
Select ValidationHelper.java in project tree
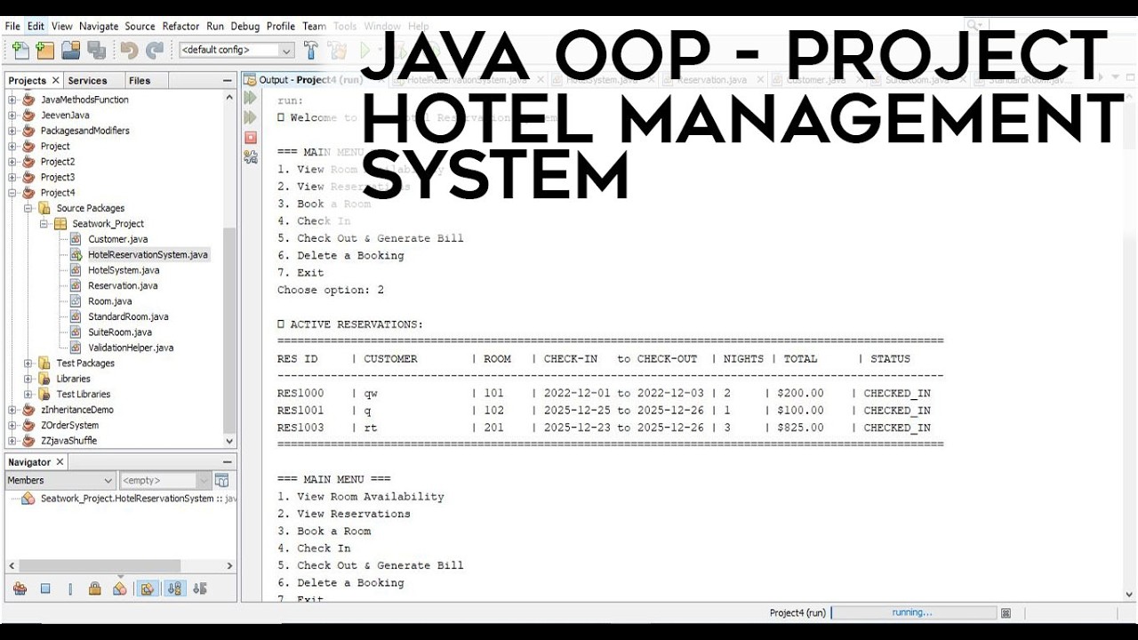point(131,348)
